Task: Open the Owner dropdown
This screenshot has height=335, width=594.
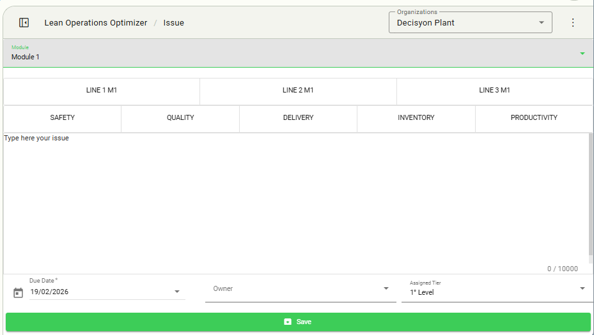Action: pyautogui.click(x=301, y=289)
